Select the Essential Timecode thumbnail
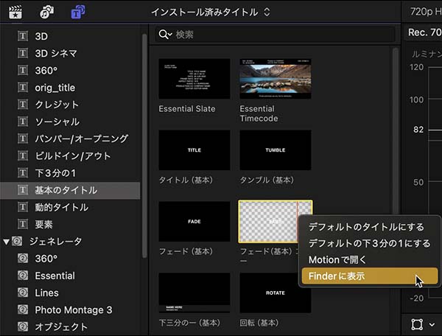This screenshot has height=336, width=442. (275, 78)
